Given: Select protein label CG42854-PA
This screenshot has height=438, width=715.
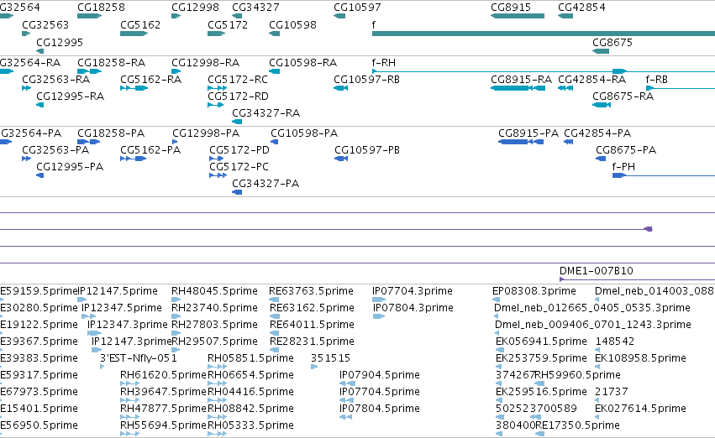Looking at the screenshot, I should (597, 133).
